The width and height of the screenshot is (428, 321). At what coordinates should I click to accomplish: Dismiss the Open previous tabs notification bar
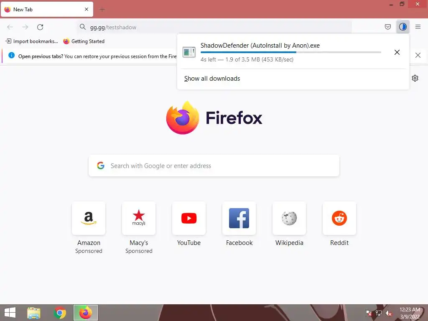[x=418, y=55]
